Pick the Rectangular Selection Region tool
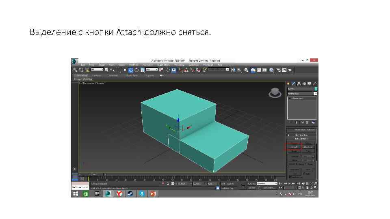 (x=118, y=70)
